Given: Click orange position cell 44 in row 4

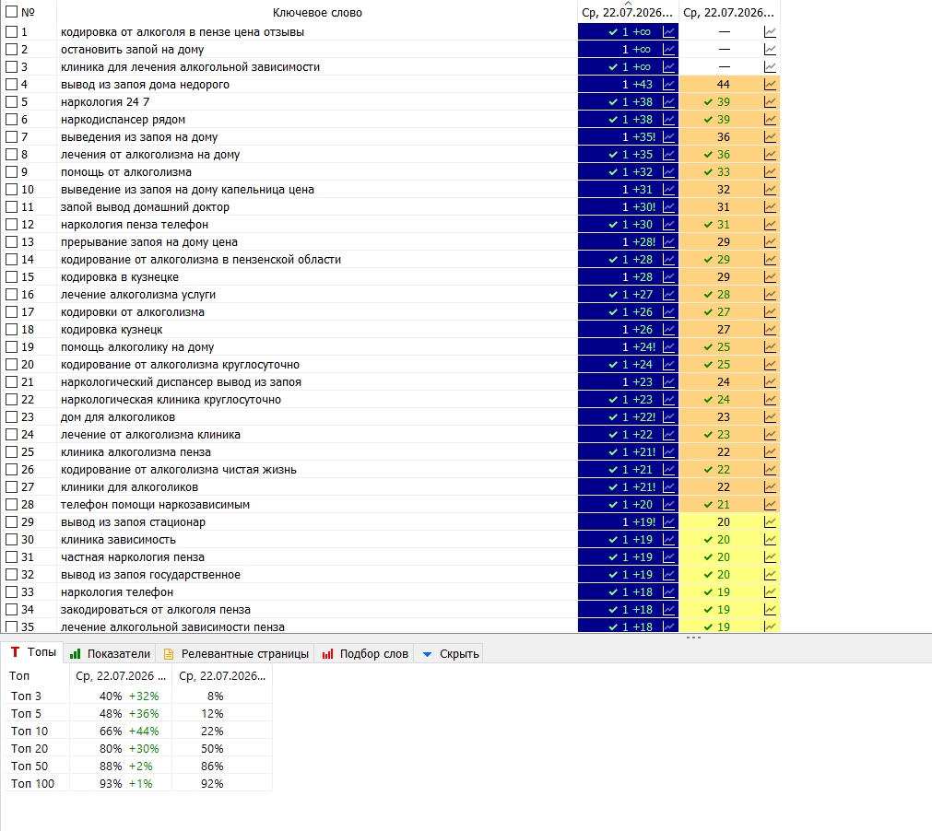Looking at the screenshot, I should pyautogui.click(x=723, y=85).
